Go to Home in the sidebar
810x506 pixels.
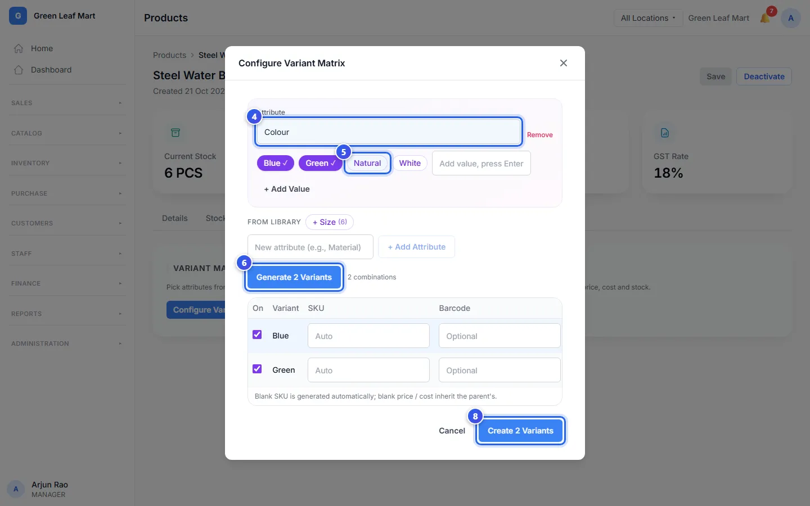click(x=67, y=48)
